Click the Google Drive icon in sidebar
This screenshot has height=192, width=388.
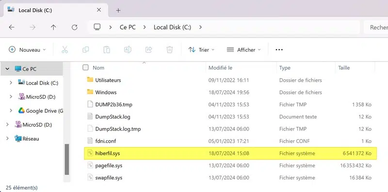[x=21, y=111]
